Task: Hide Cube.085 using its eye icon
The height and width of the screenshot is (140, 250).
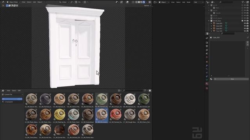Action: point(245,23)
